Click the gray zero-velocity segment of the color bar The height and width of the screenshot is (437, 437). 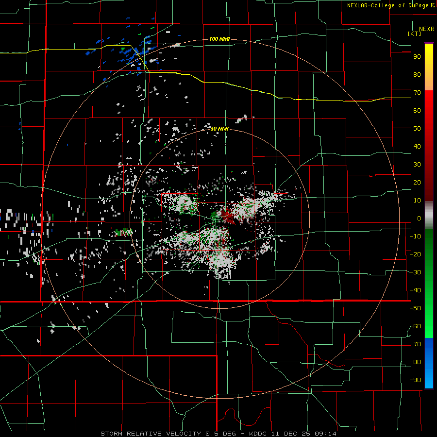point(429,215)
